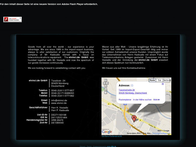Click the www.xiller.de footer link
Screen dimensions: 196x147
tap(111, 146)
